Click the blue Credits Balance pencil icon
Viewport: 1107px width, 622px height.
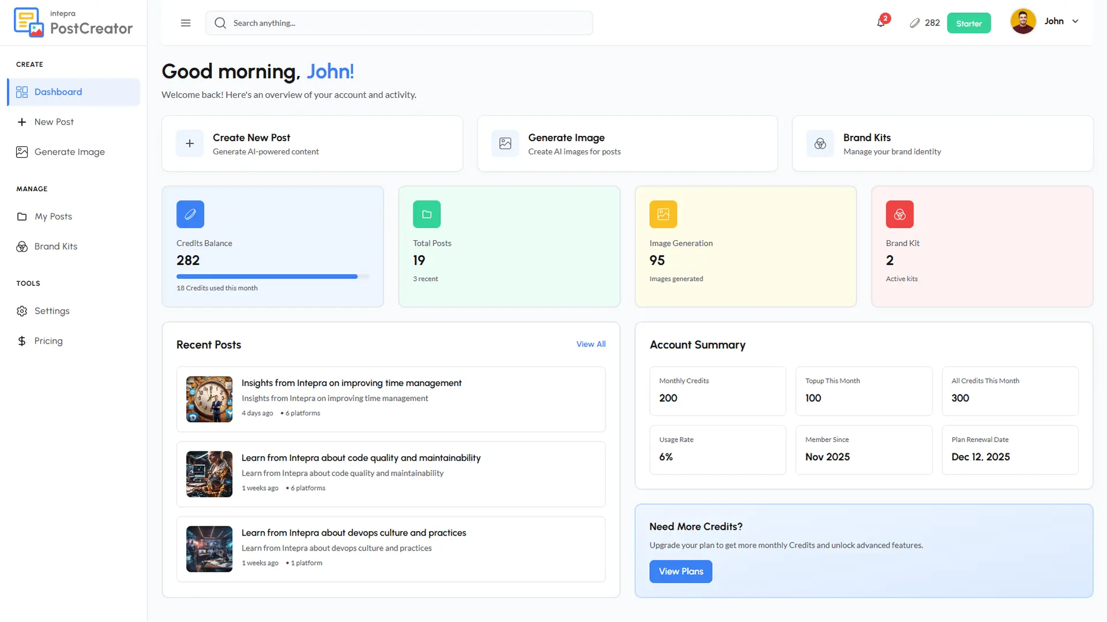click(x=190, y=214)
